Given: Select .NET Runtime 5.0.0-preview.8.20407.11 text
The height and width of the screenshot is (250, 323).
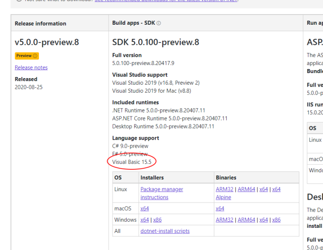Looking at the screenshot, I should coord(158,110).
